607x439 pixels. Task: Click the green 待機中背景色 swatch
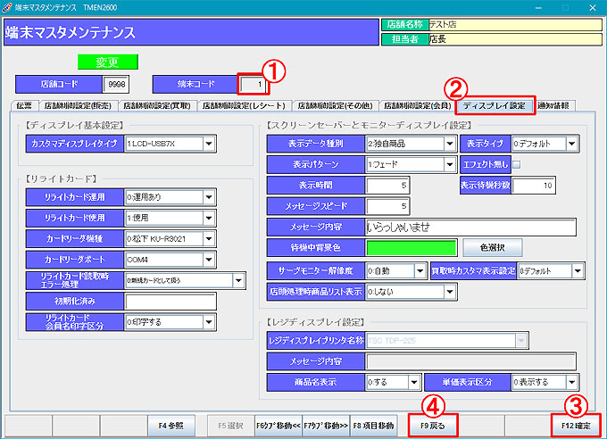(x=412, y=247)
